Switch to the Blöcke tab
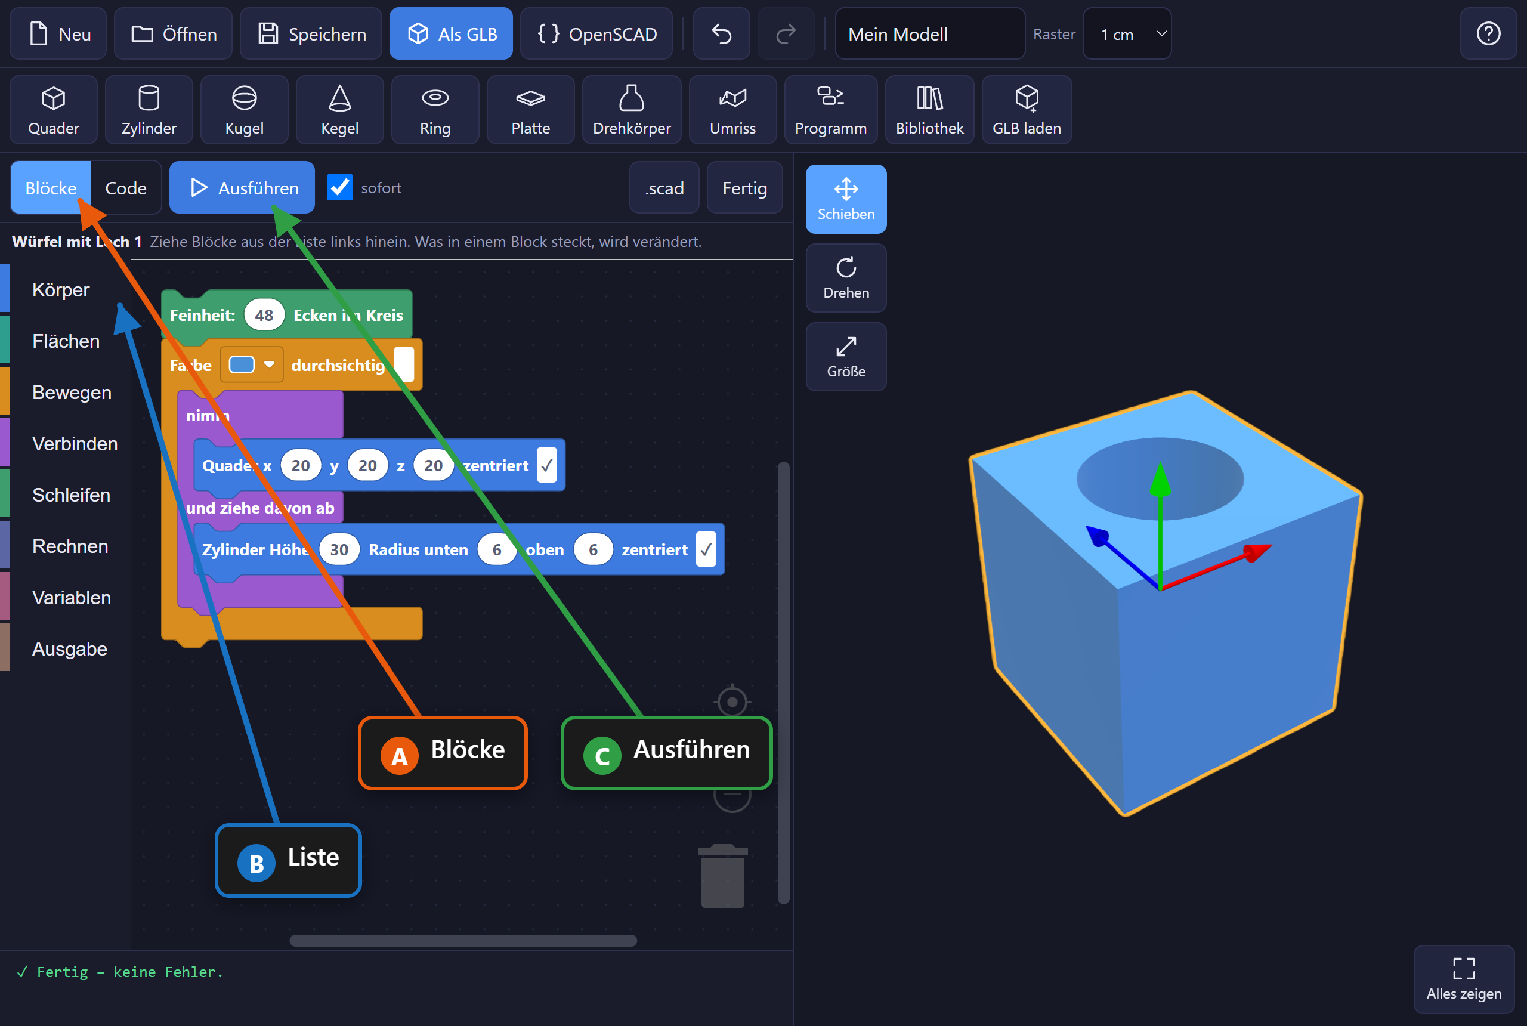This screenshot has height=1026, width=1527. point(51,188)
